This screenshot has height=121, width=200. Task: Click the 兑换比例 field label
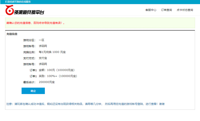click(29, 52)
